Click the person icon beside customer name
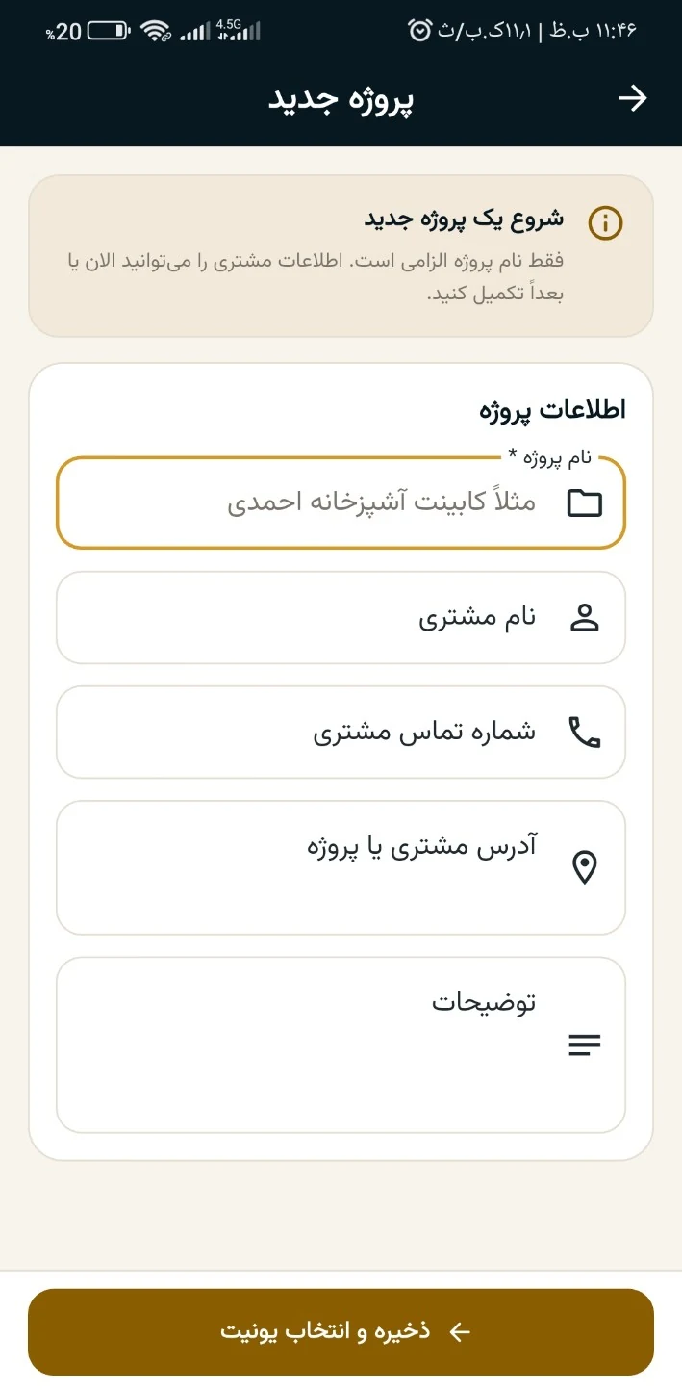The width and height of the screenshot is (682, 1390). pos(584,618)
